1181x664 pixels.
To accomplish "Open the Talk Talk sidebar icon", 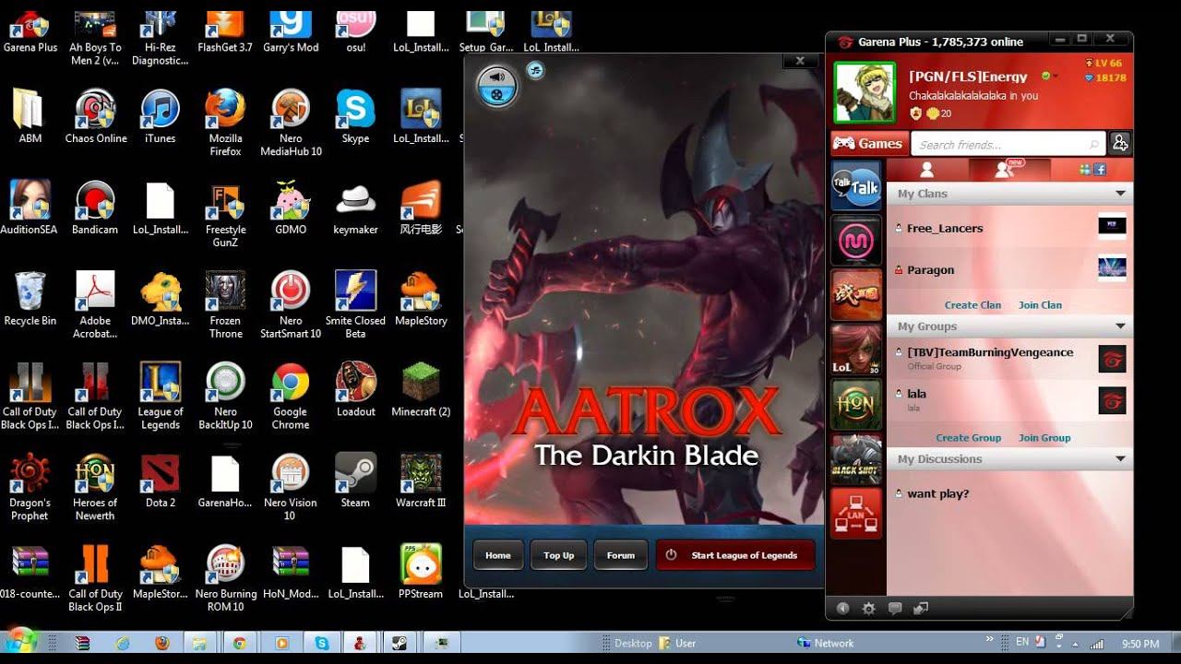I will pos(857,186).
